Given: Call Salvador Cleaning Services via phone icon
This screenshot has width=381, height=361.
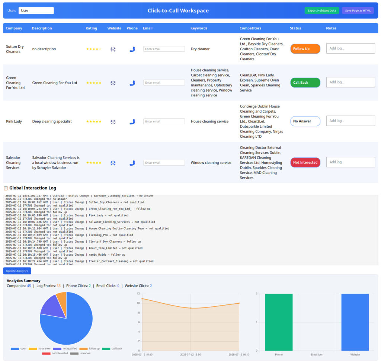Looking at the screenshot, I should pos(132,163).
